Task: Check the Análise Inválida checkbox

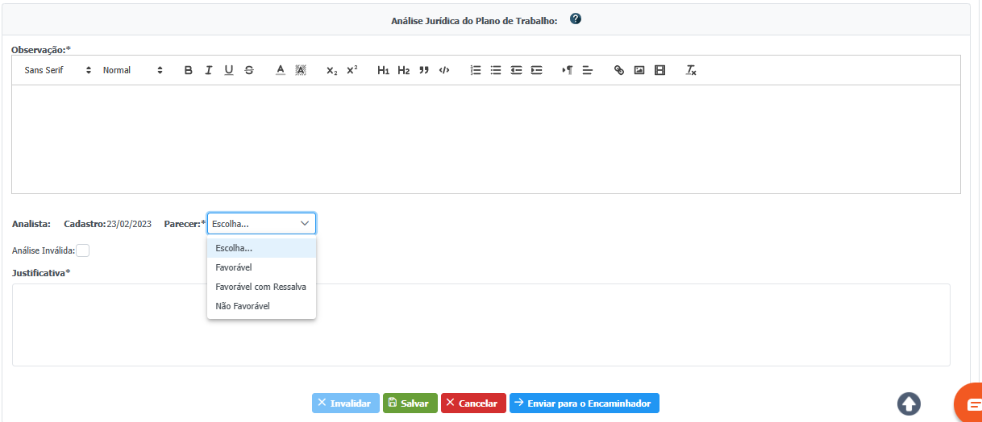Action: click(83, 250)
